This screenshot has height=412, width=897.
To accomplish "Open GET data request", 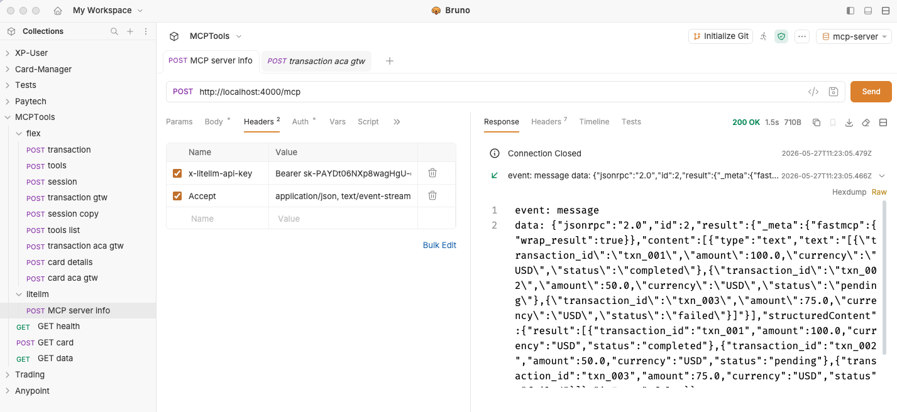I will [78, 359].
